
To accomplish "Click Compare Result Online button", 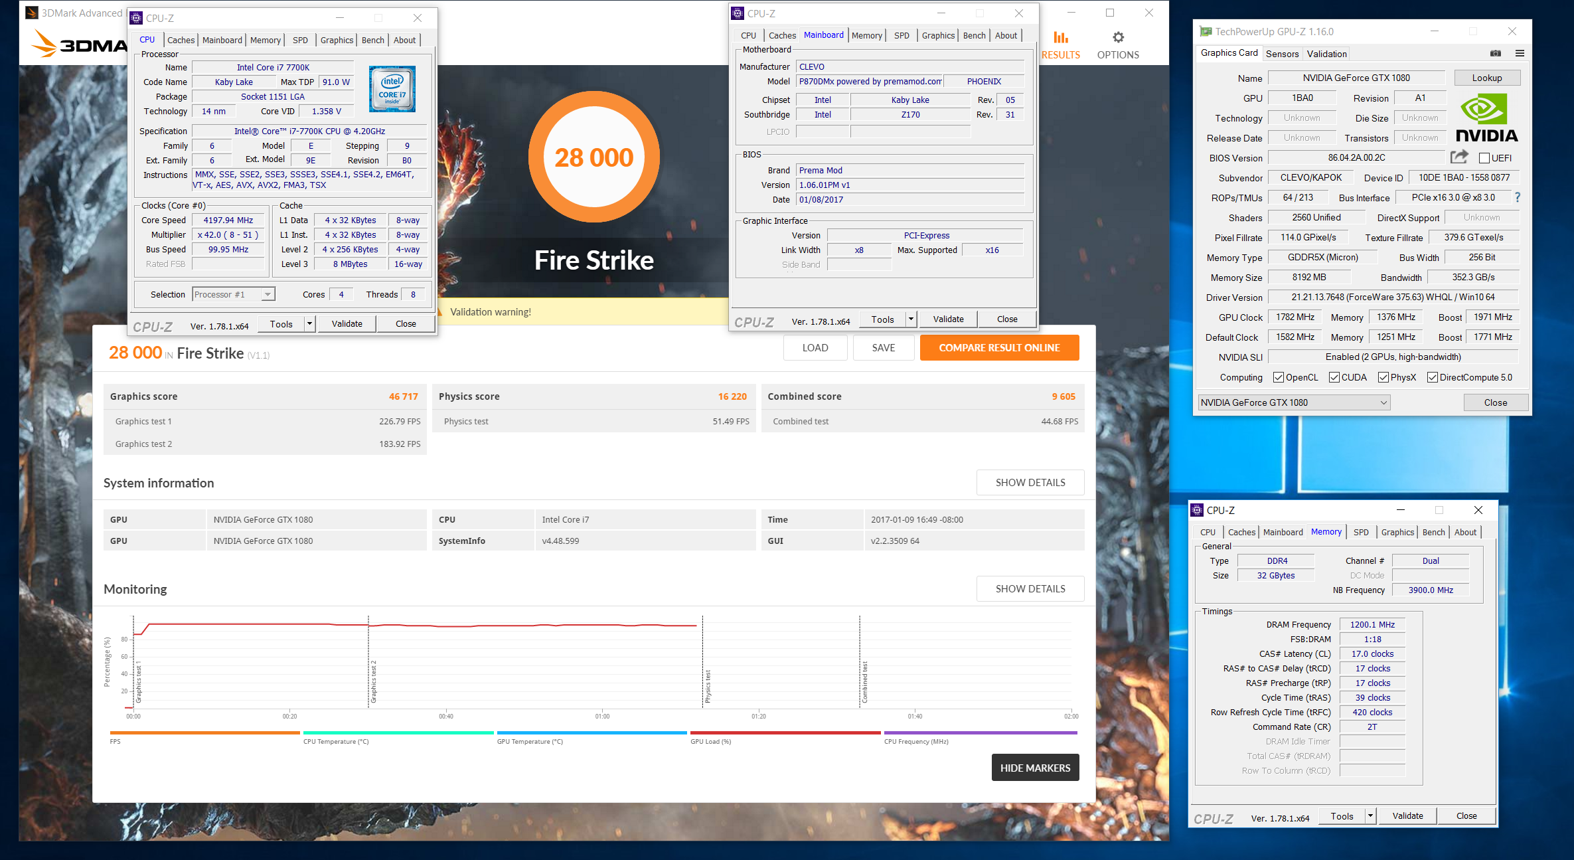I will point(999,347).
